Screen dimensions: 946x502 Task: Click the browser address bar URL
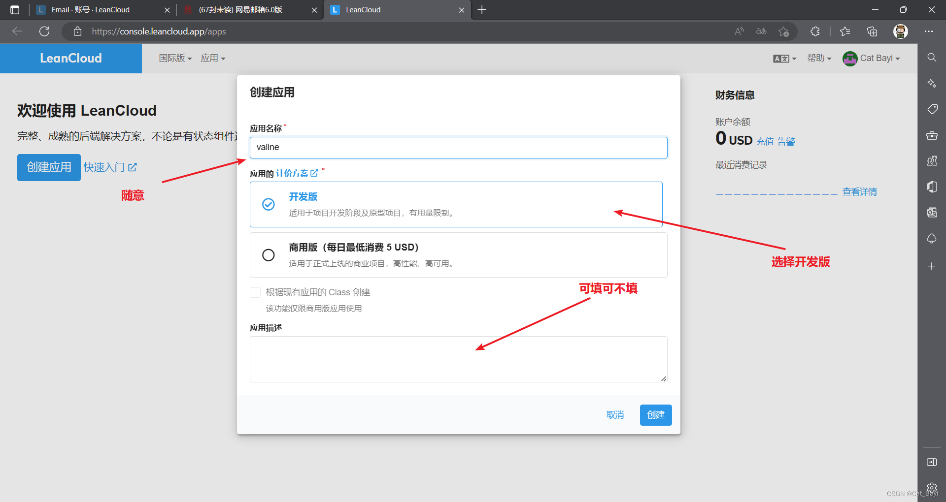(159, 31)
